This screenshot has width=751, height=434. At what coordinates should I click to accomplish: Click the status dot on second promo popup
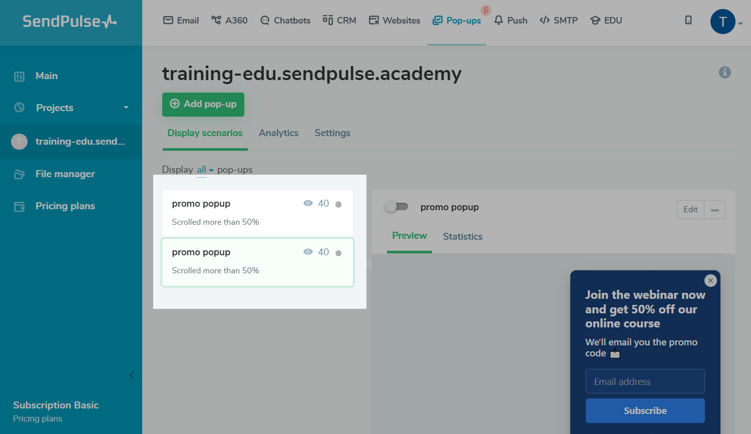tap(338, 253)
